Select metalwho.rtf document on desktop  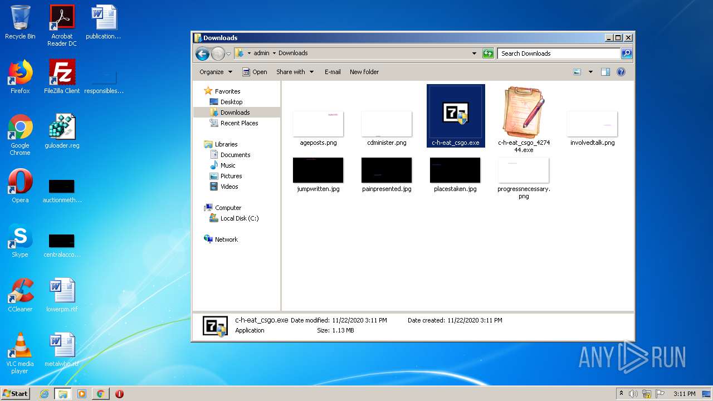(62, 350)
